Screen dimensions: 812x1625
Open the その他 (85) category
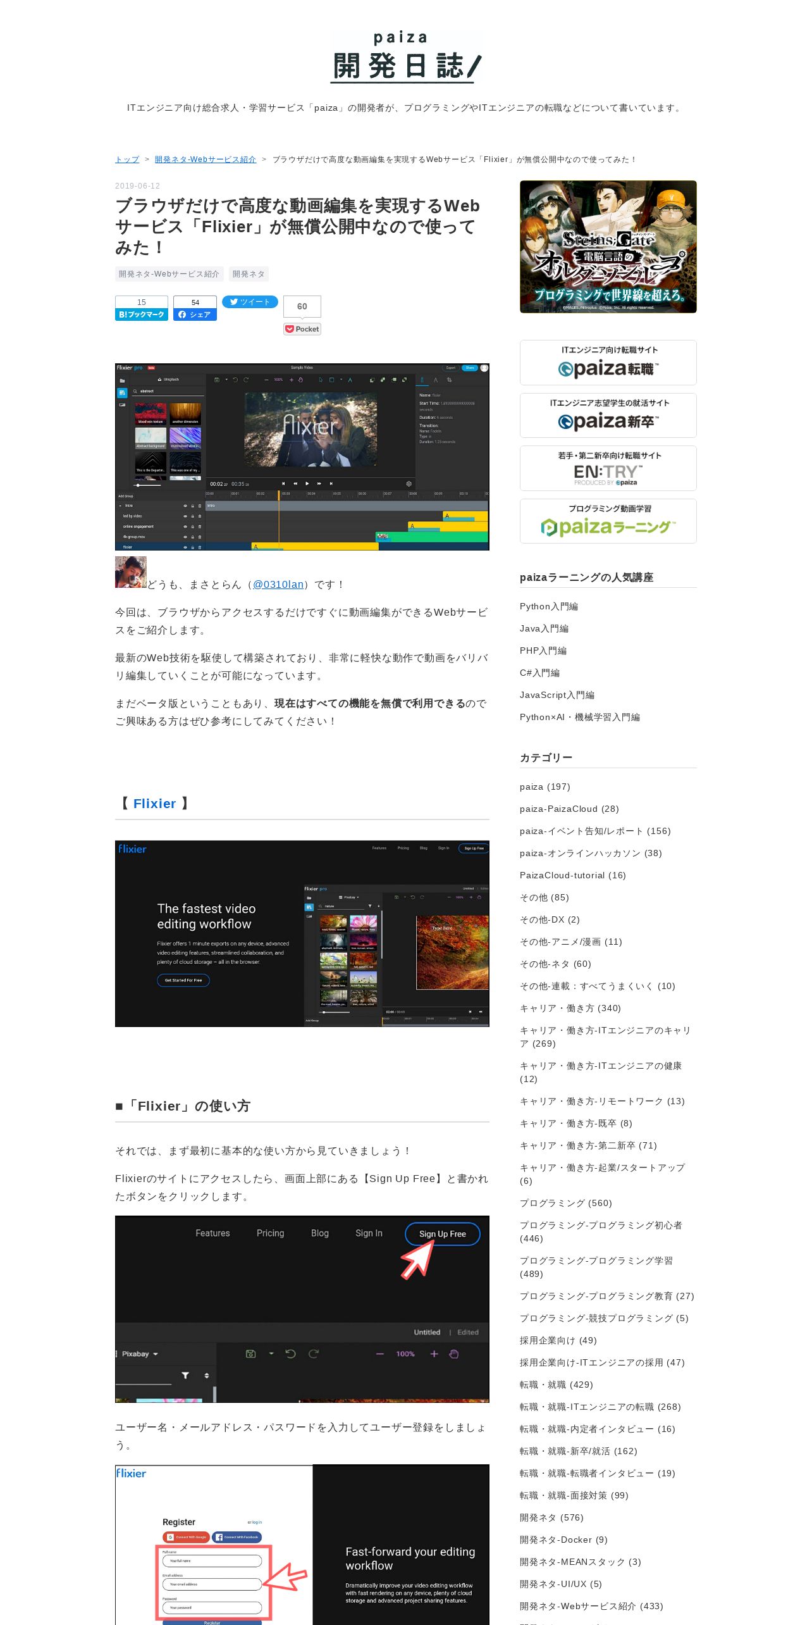coord(544,897)
